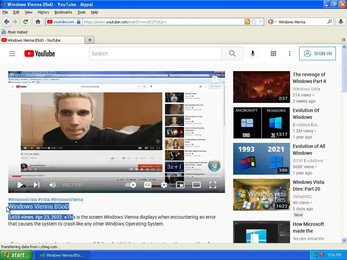This screenshot has width=347, height=260.
Task: Open the YouTube hamburger guide menu
Action: coord(12,53)
